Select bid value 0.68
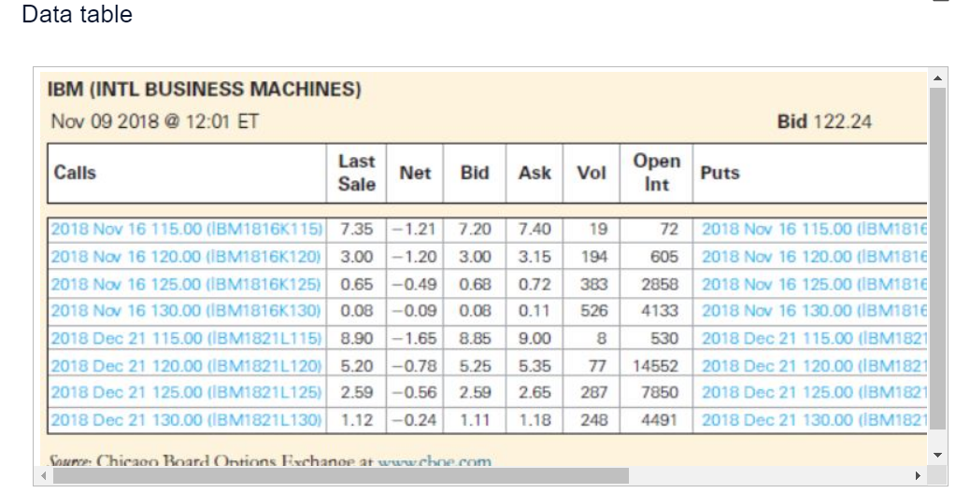Screen dimensions: 970x493 (475, 284)
